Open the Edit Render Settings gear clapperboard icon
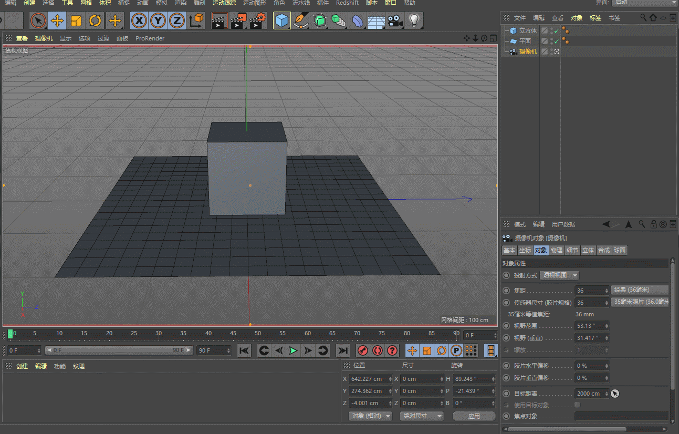The image size is (679, 434). tap(257, 21)
